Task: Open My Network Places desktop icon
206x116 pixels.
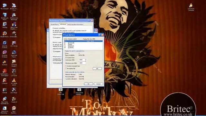Action: (x=5, y=16)
